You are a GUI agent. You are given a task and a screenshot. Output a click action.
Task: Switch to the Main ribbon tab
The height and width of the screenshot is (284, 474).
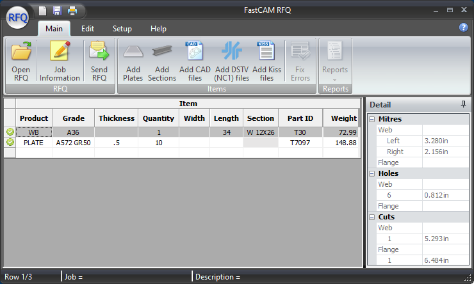coord(54,29)
